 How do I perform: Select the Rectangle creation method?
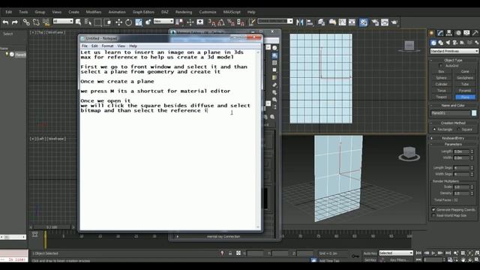[434, 130]
